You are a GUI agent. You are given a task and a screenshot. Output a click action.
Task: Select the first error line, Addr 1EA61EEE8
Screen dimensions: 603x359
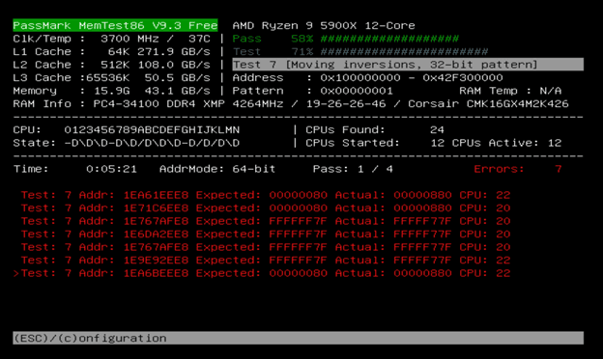tap(266, 195)
